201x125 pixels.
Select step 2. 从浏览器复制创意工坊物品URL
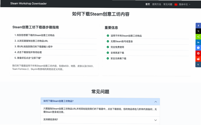(55, 41)
